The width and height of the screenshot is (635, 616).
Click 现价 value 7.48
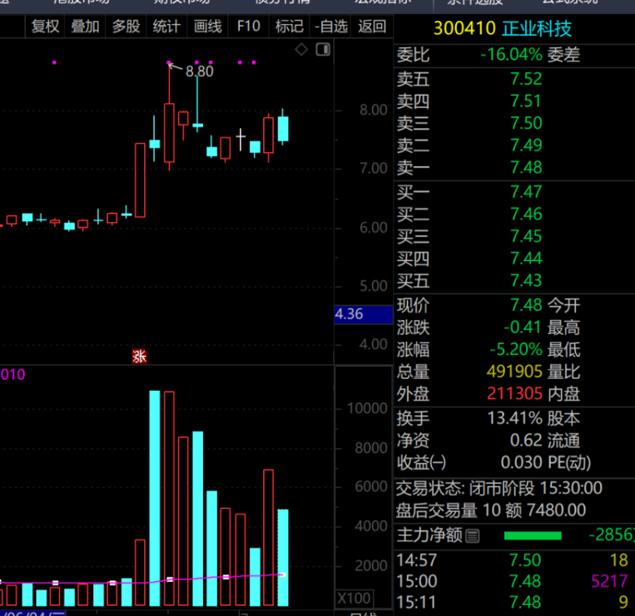tap(526, 305)
